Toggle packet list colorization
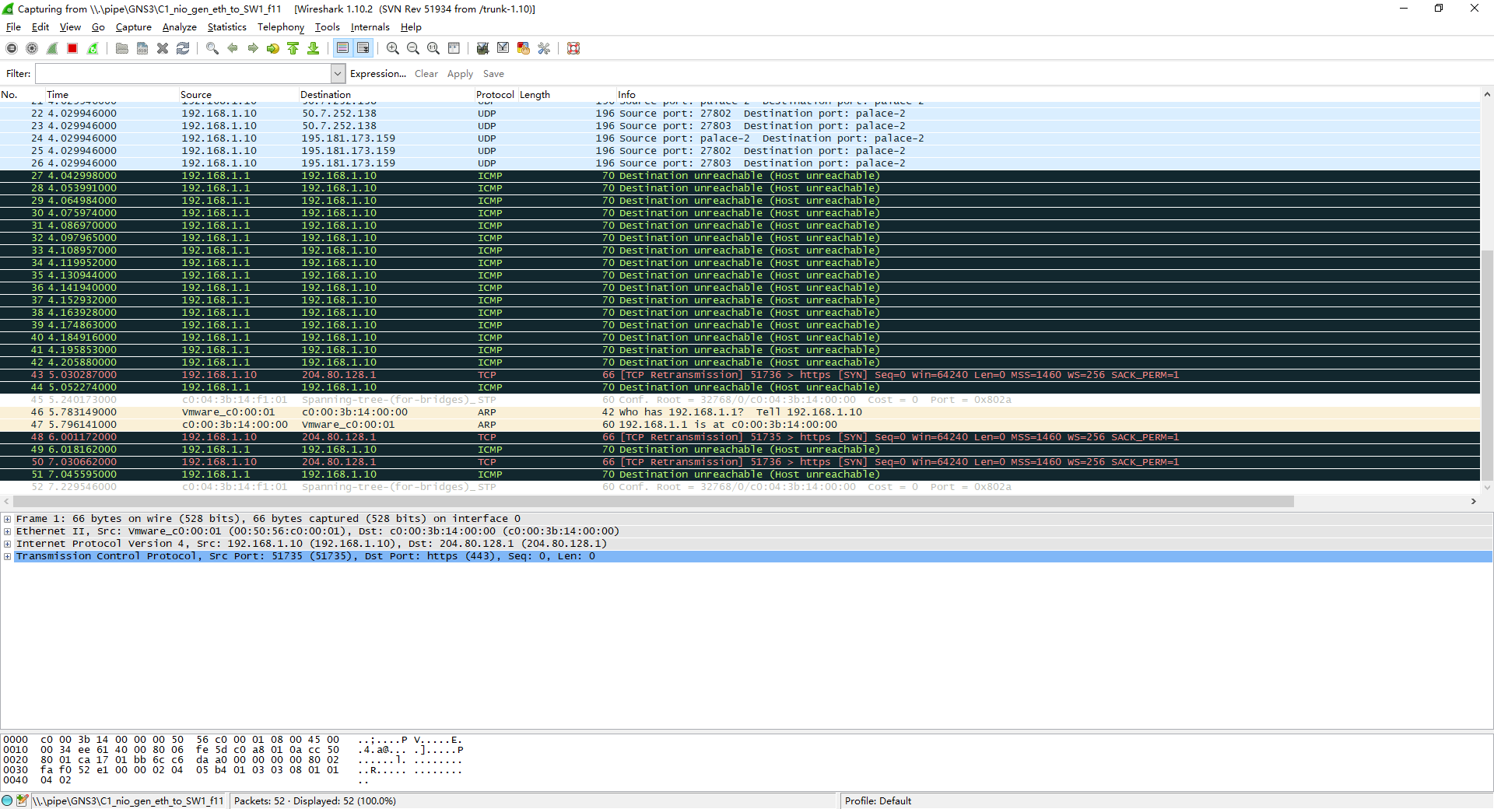The height and width of the screenshot is (809, 1494). (x=342, y=48)
